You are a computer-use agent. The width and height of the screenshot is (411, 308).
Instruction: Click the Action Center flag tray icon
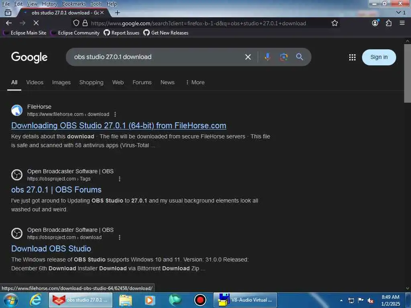[x=361, y=300]
